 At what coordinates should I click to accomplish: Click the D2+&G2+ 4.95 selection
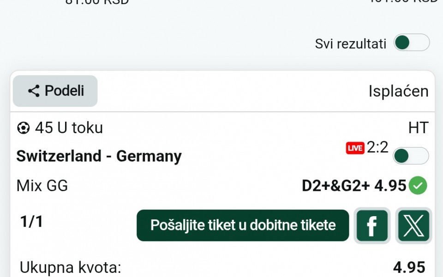pyautogui.click(x=354, y=186)
